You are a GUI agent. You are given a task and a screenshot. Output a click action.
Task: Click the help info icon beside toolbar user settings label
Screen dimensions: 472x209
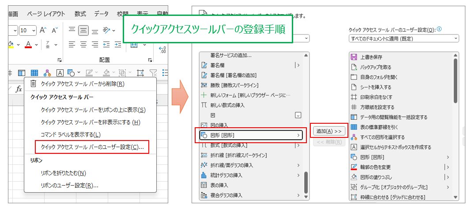click(x=439, y=29)
